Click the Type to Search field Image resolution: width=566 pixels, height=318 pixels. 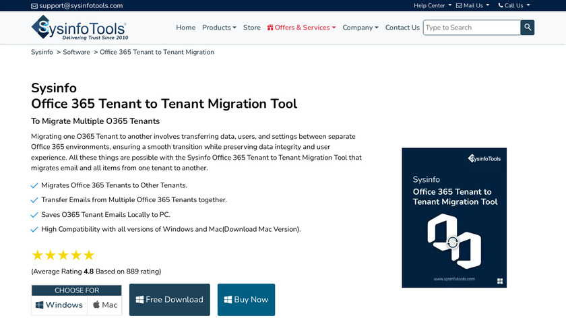[x=472, y=28]
